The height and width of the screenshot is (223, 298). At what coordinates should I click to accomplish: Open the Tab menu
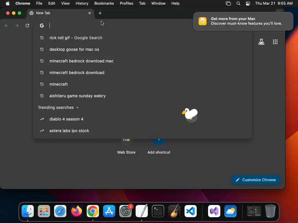coord(142,3)
